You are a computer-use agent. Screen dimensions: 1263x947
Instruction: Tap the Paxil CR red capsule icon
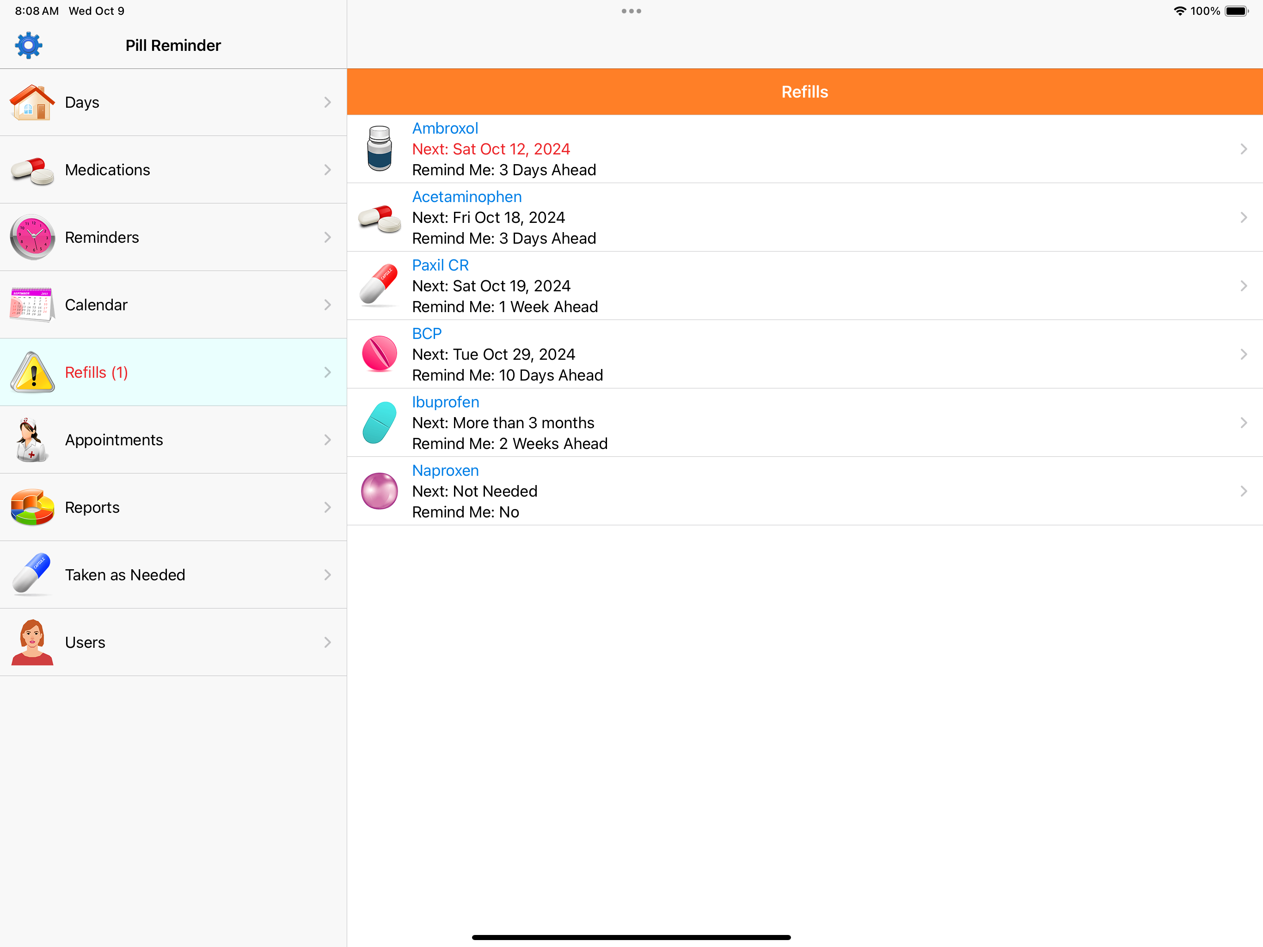pyautogui.click(x=379, y=285)
